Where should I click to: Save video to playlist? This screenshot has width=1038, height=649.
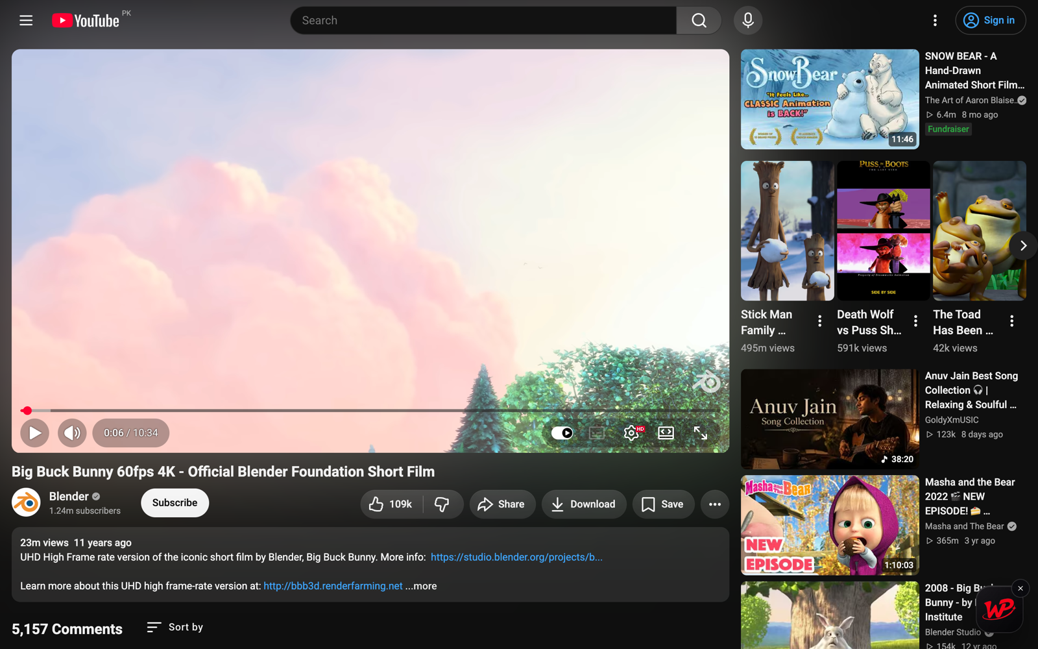coord(662,504)
